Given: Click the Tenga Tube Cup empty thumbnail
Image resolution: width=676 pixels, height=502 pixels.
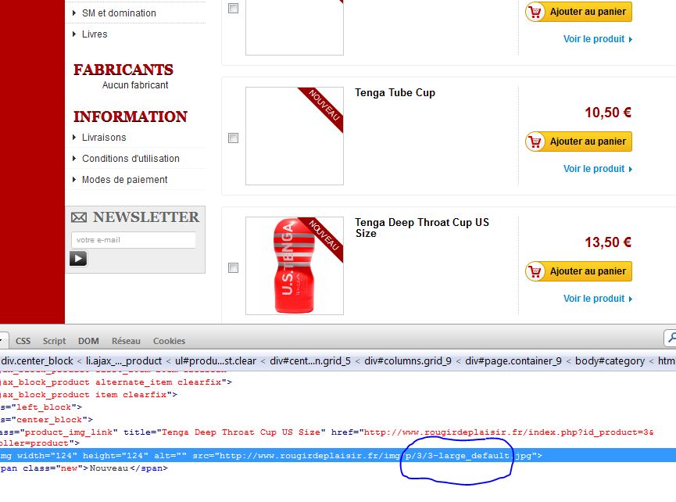Looking at the screenshot, I should (x=295, y=136).
